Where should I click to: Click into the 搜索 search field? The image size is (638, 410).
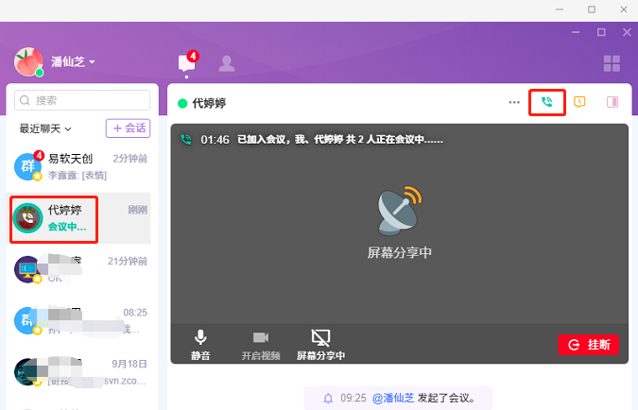tap(83, 99)
